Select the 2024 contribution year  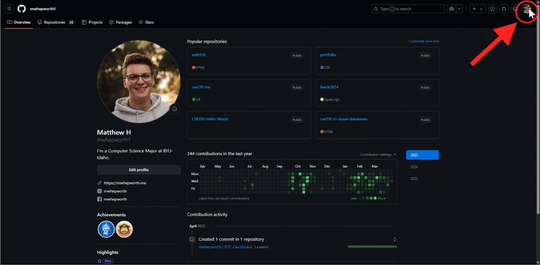point(414,167)
